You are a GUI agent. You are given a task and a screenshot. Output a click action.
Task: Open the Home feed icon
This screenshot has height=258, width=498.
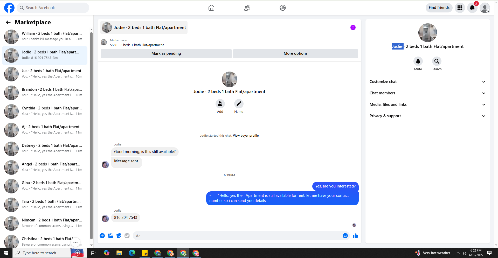click(x=211, y=8)
